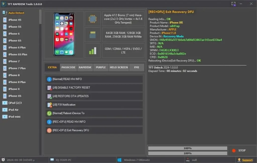Click the red STOP circle icon
Image resolution: width=257 pixels, height=163 pixels.
(x=234, y=150)
